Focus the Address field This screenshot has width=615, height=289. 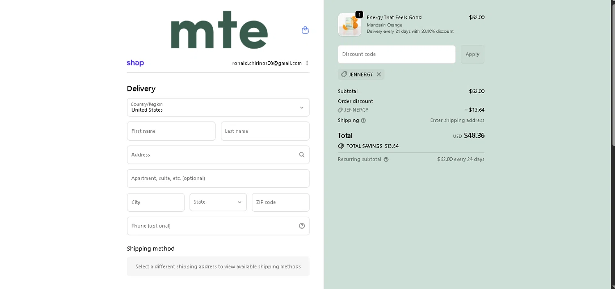[x=218, y=155]
